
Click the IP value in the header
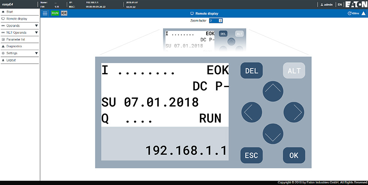(92, 2)
